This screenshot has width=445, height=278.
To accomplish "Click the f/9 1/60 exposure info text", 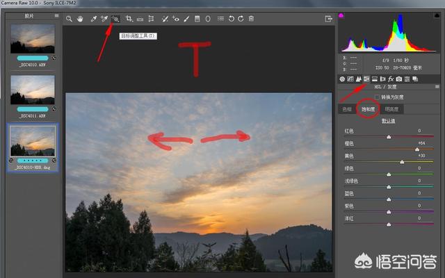I will click(x=396, y=60).
